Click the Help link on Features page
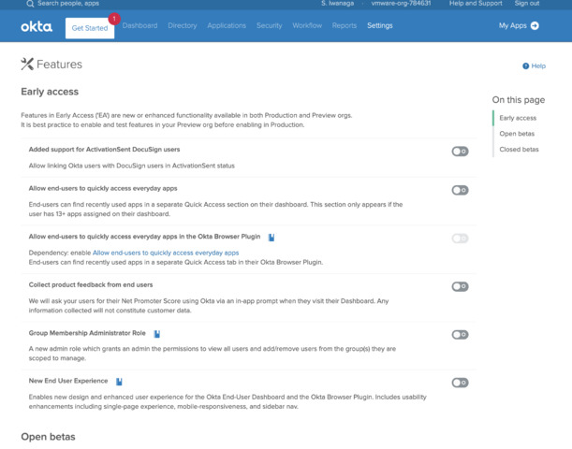The width and height of the screenshot is (572, 449). 538,66
